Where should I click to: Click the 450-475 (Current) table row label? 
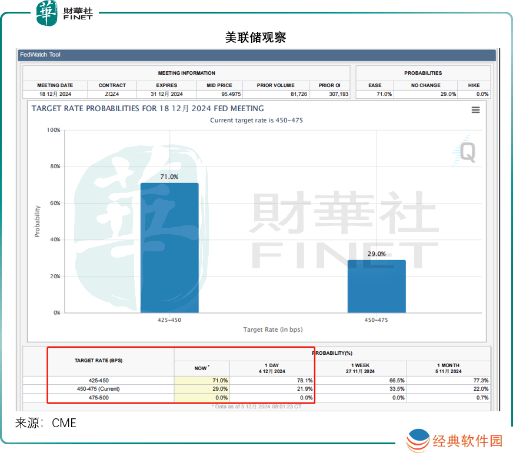pos(98,389)
